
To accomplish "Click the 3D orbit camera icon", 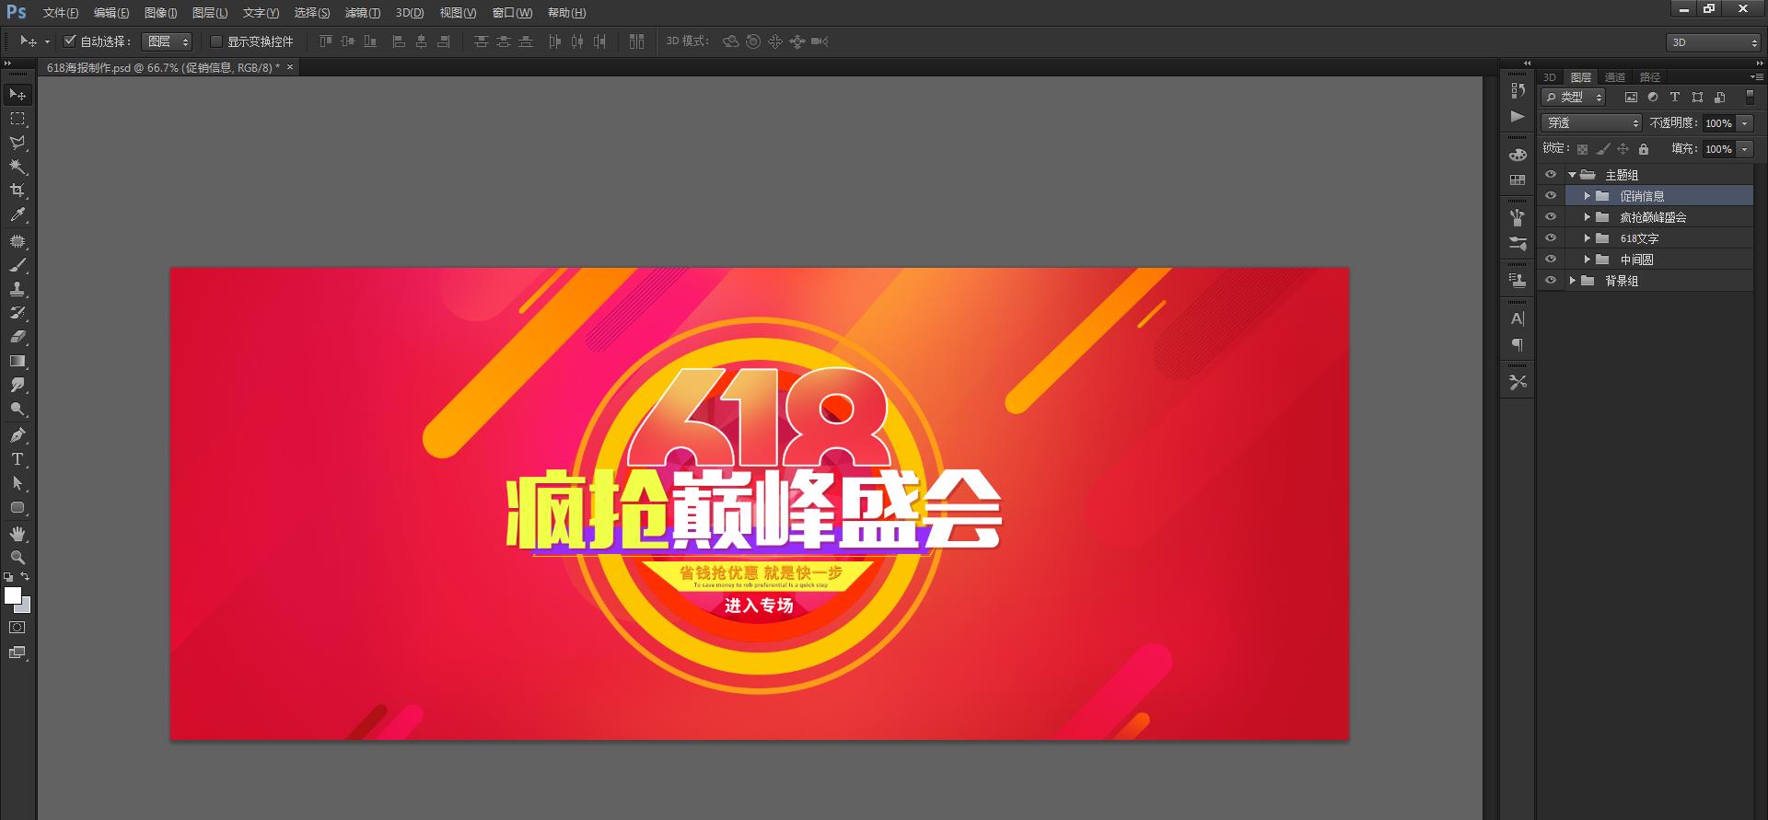I will 731,41.
